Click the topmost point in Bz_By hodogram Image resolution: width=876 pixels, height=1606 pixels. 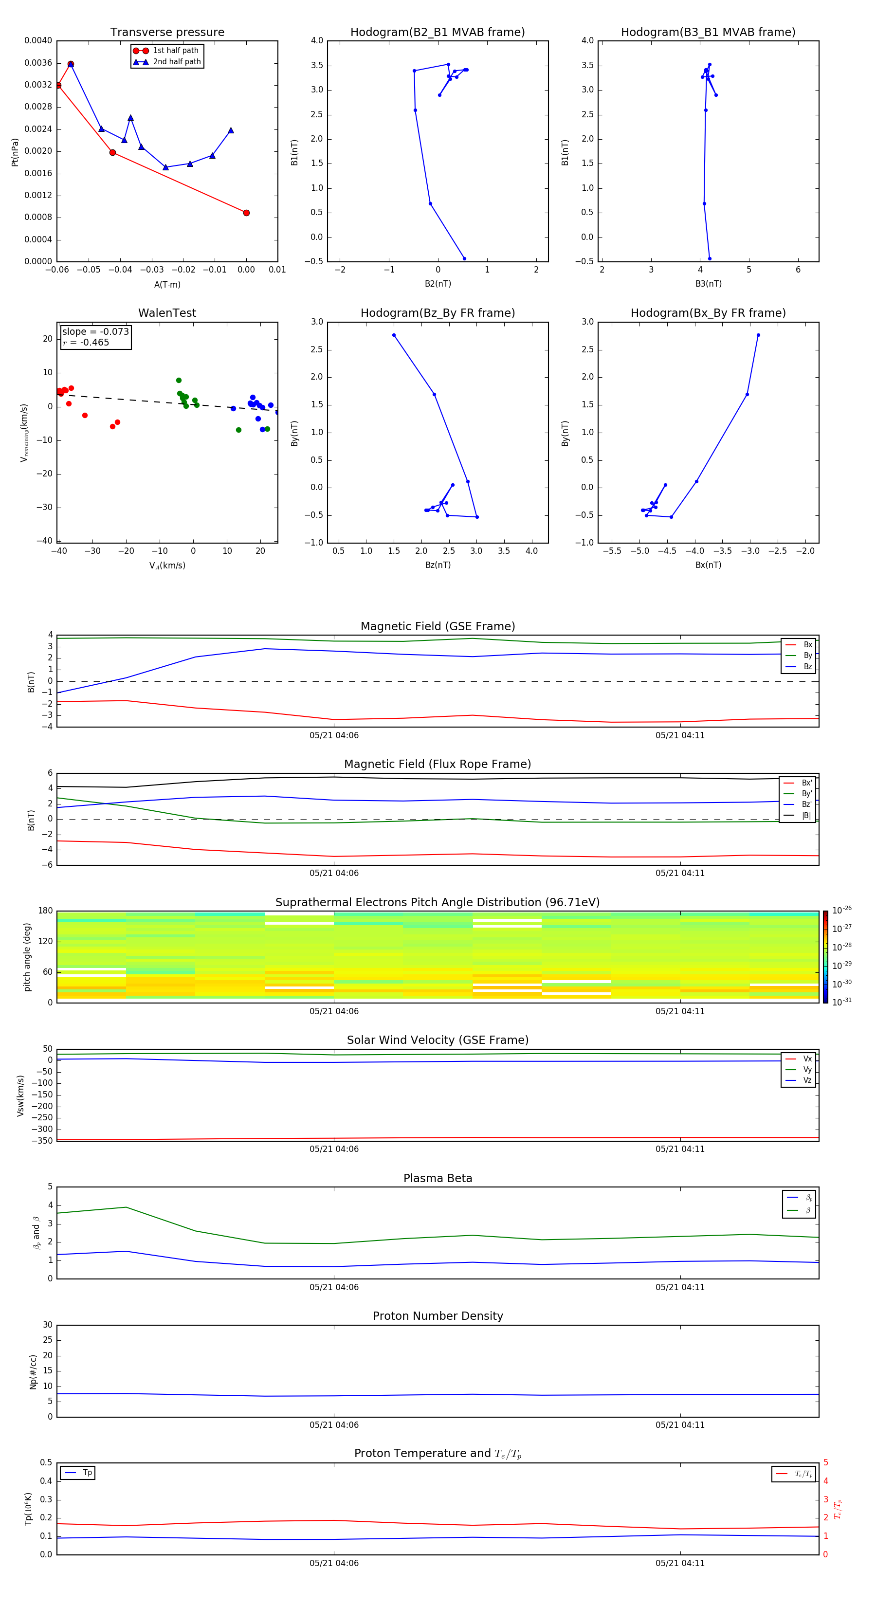(393, 335)
